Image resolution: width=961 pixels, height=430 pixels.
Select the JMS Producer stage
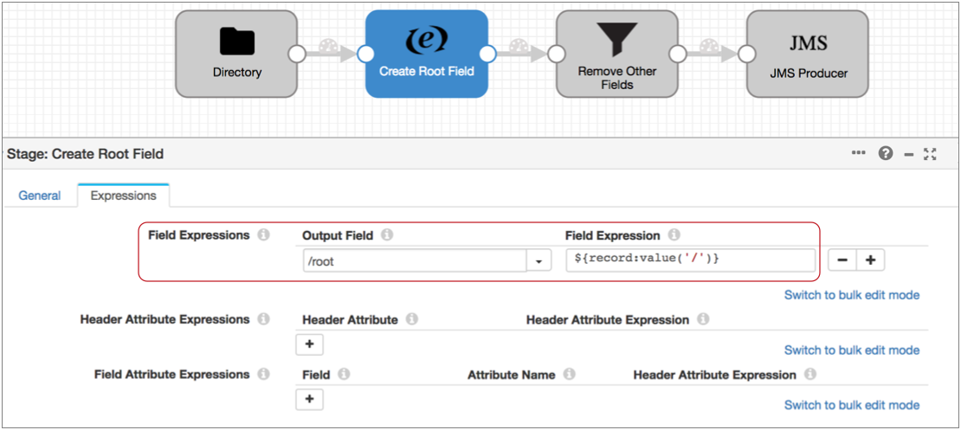pyautogui.click(x=807, y=54)
